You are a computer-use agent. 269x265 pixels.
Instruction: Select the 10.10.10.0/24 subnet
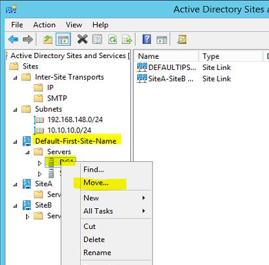[x=69, y=131]
